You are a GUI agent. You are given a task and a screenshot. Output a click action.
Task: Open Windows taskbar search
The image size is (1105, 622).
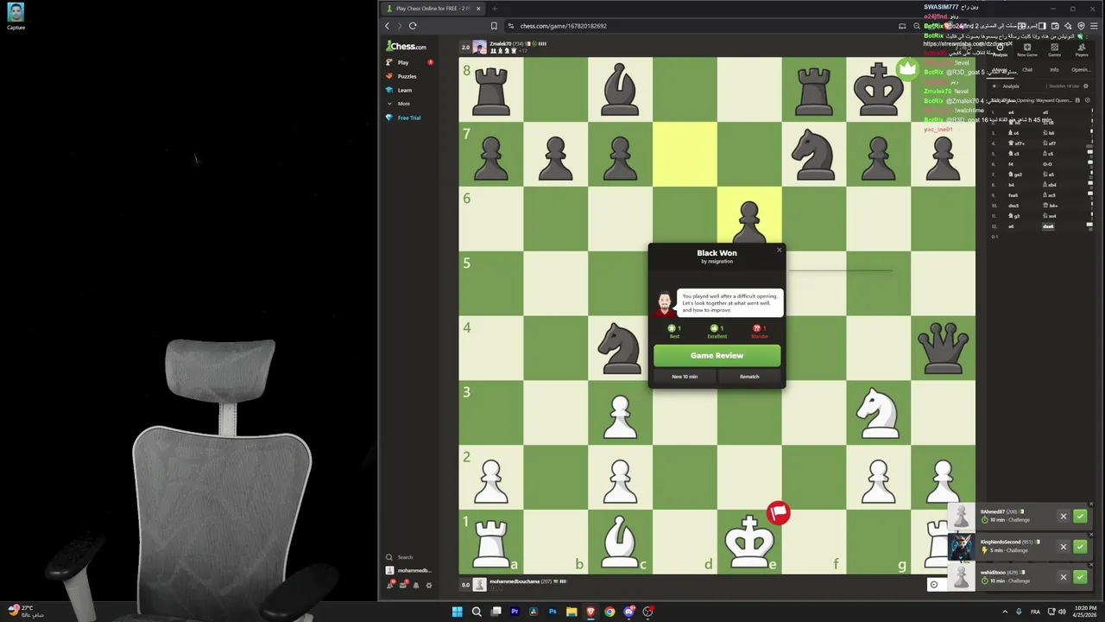tap(477, 612)
